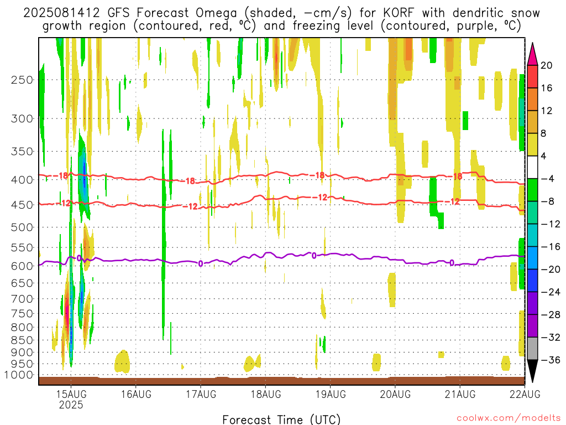Image resolution: width=566 pixels, height=425 pixels.
Task: Select the 950 pressure axis label
Action: tap(22, 364)
